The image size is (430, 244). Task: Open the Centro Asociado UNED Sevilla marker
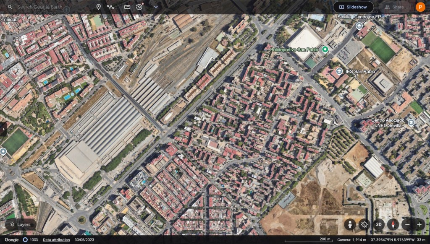coord(411,122)
